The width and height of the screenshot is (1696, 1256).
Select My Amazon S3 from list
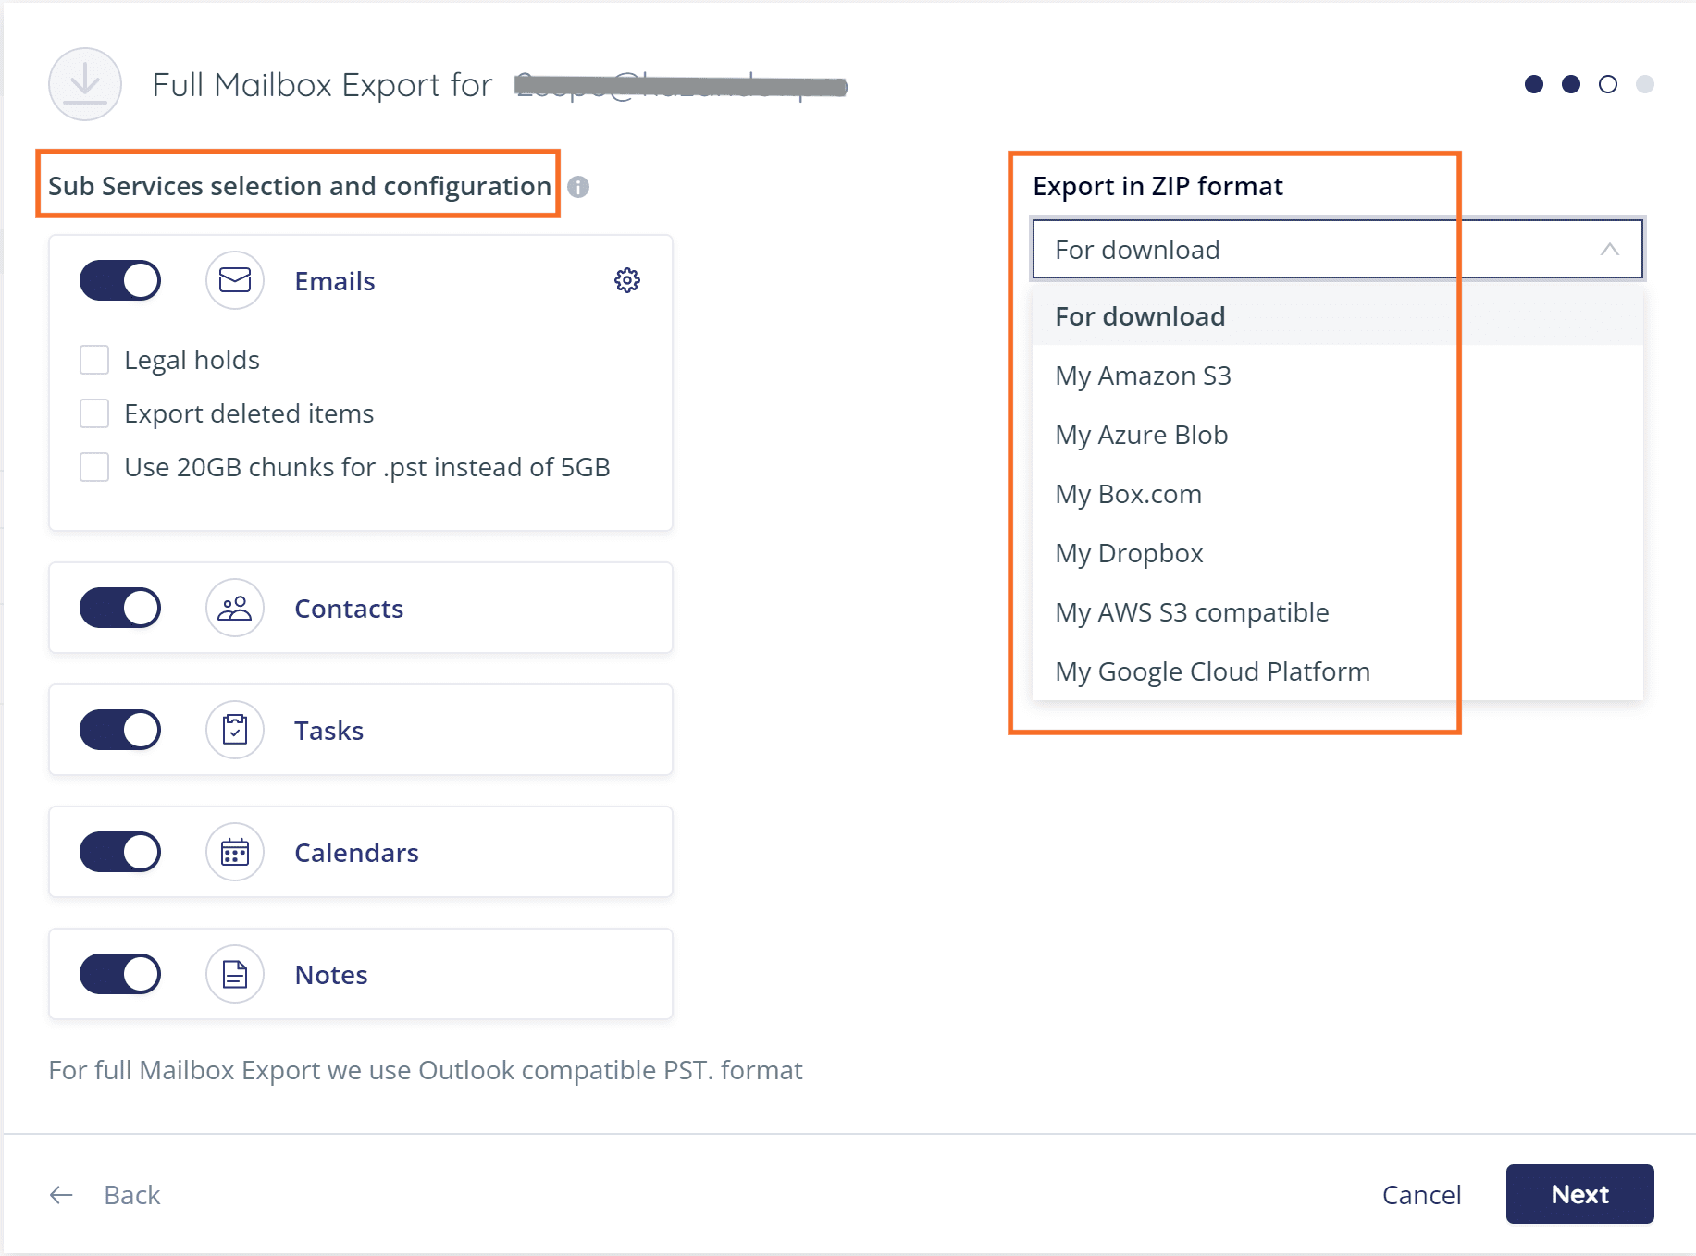1143,376
